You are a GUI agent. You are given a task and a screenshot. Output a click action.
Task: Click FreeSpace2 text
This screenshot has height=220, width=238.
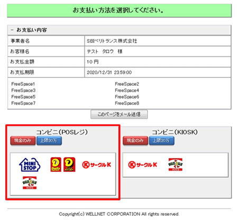[127, 84]
